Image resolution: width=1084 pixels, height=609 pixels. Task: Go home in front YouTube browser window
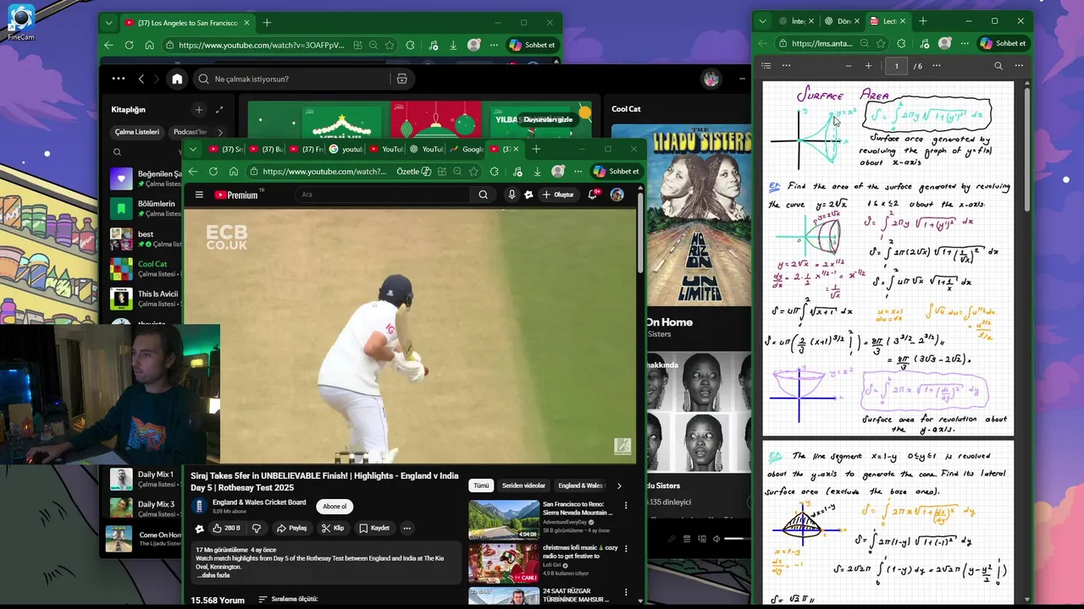234,171
